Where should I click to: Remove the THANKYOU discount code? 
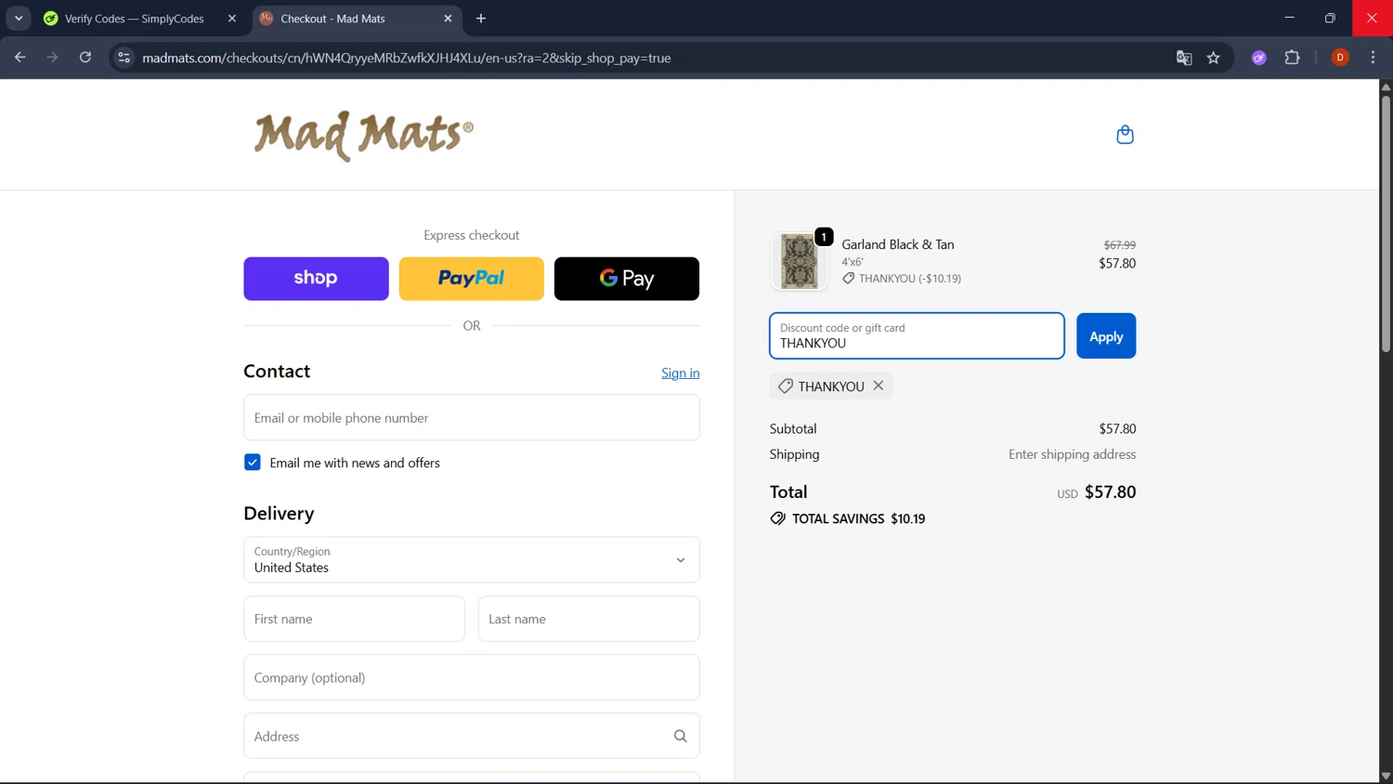tap(879, 385)
